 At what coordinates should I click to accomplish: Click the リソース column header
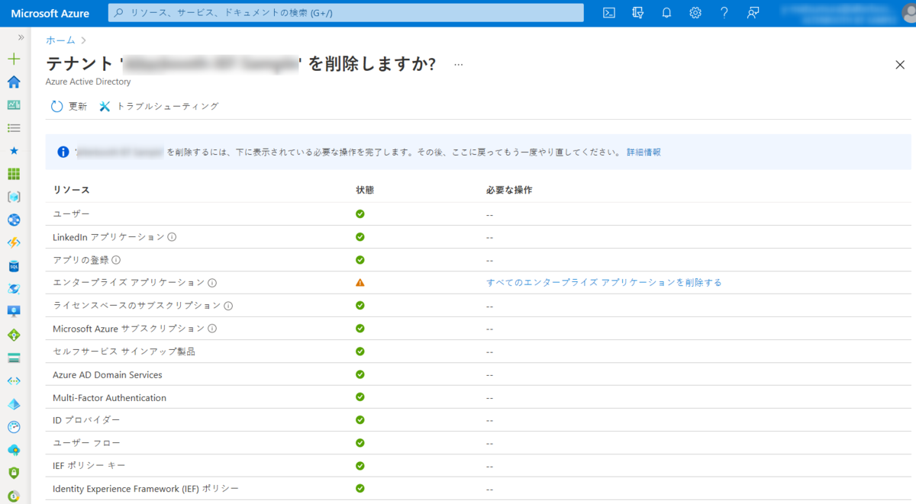coord(71,190)
